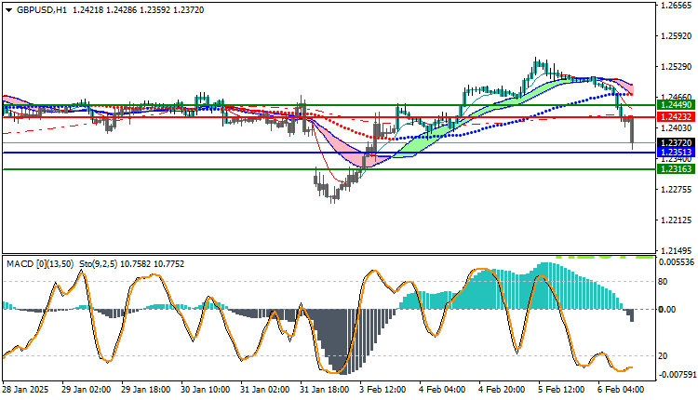Click the 6 Feb 04:00 time label

621,390
